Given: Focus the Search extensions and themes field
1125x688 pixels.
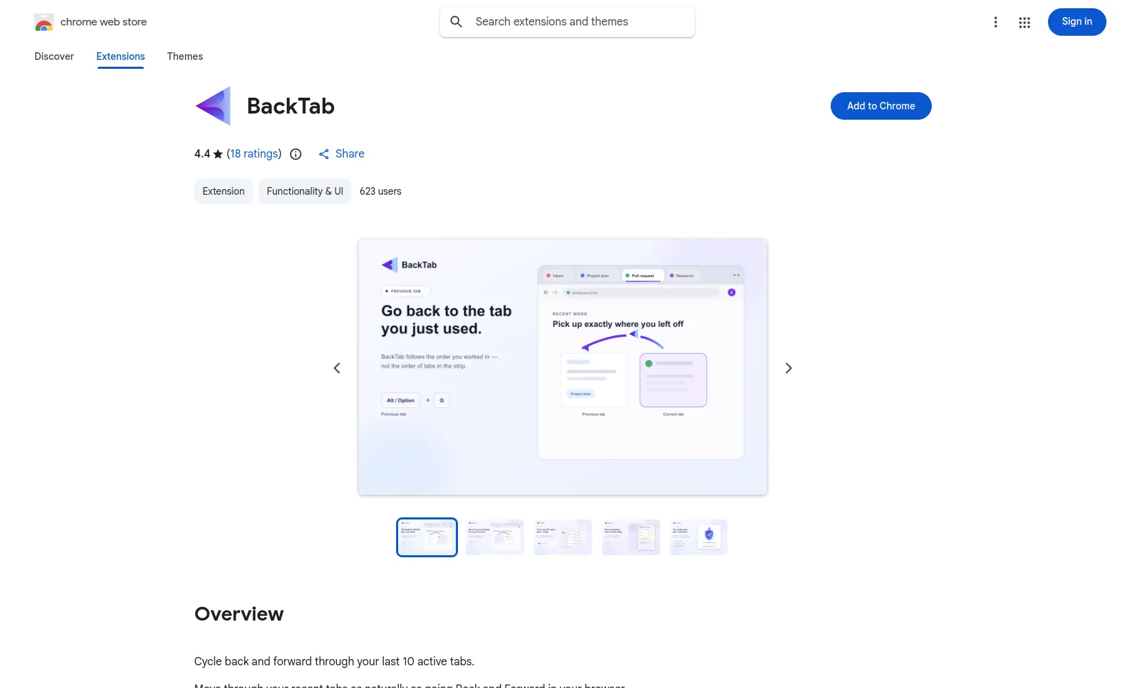Looking at the screenshot, I should 567,22.
